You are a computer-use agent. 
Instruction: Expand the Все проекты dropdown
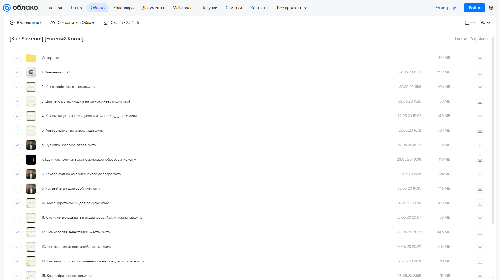point(292,8)
